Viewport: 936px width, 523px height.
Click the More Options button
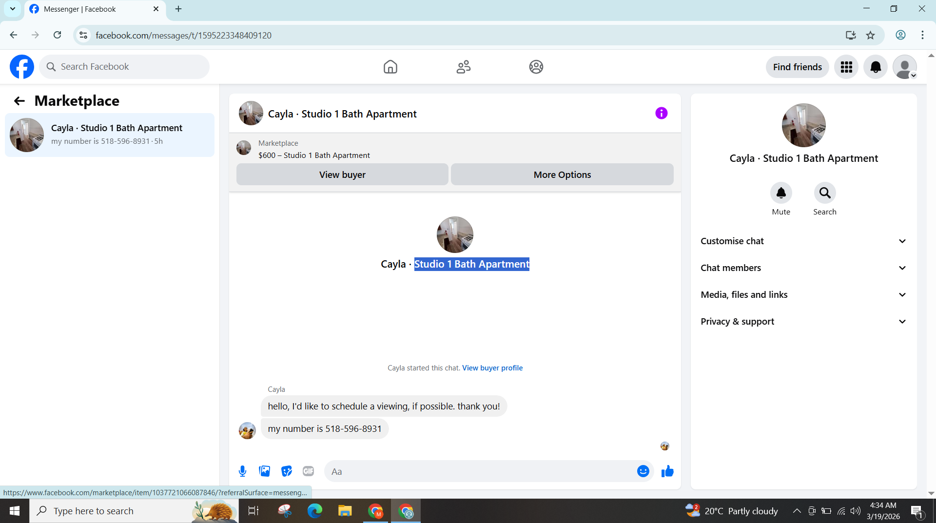(562, 174)
